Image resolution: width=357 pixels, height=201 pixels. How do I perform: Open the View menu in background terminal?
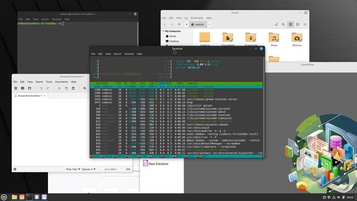(x=36, y=20)
